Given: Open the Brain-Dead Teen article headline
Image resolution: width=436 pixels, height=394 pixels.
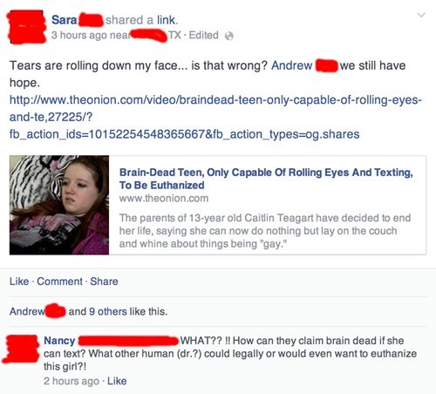Looking at the screenshot, I should click(266, 179).
